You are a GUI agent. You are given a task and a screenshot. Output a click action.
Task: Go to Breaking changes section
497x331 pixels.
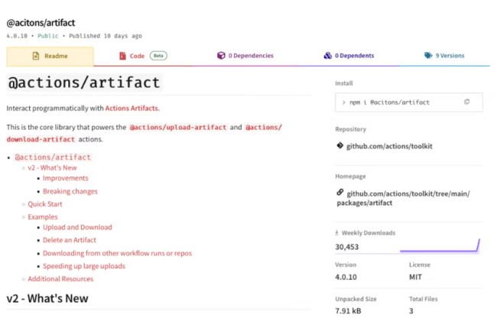[x=70, y=191]
